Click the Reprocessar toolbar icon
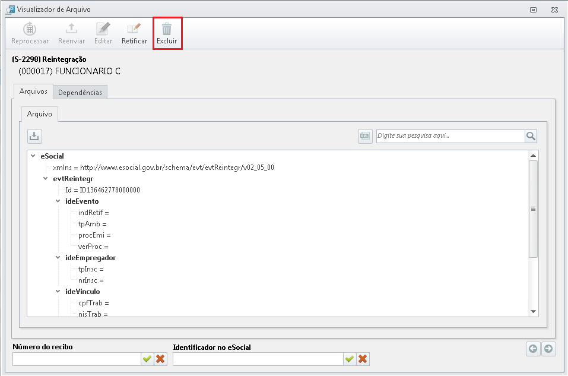Image resolution: width=568 pixels, height=376 pixels. (x=30, y=29)
